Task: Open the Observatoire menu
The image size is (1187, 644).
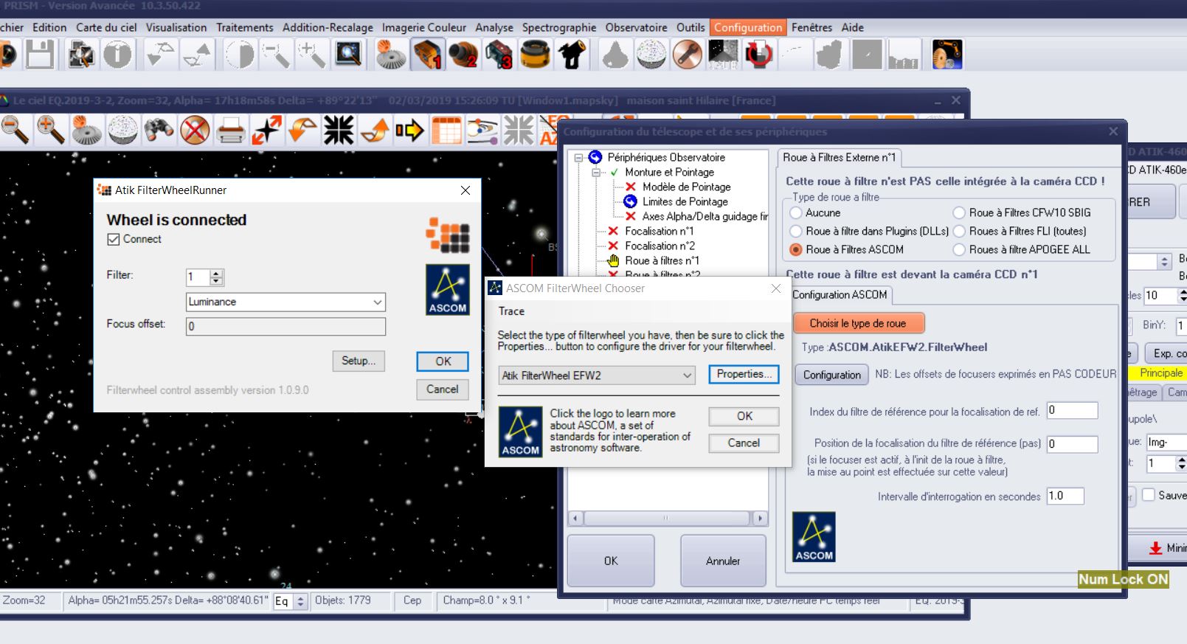Action: (636, 27)
